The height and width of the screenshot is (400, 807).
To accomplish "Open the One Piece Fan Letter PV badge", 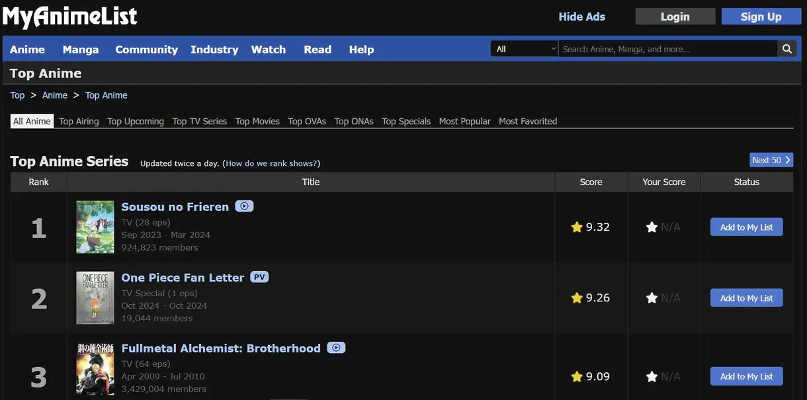I will [x=259, y=277].
